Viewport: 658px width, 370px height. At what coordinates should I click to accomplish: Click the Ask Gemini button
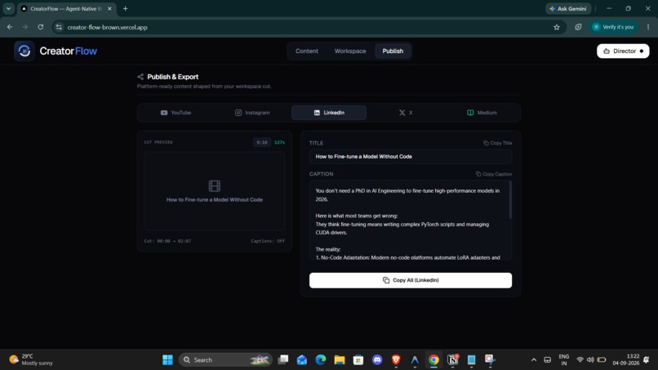pyautogui.click(x=568, y=8)
